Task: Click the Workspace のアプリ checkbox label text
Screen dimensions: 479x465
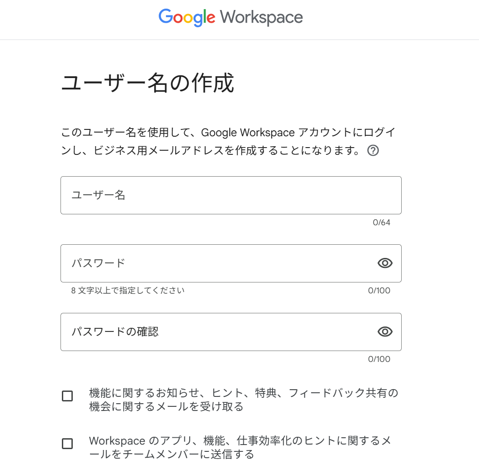Action: (240, 447)
